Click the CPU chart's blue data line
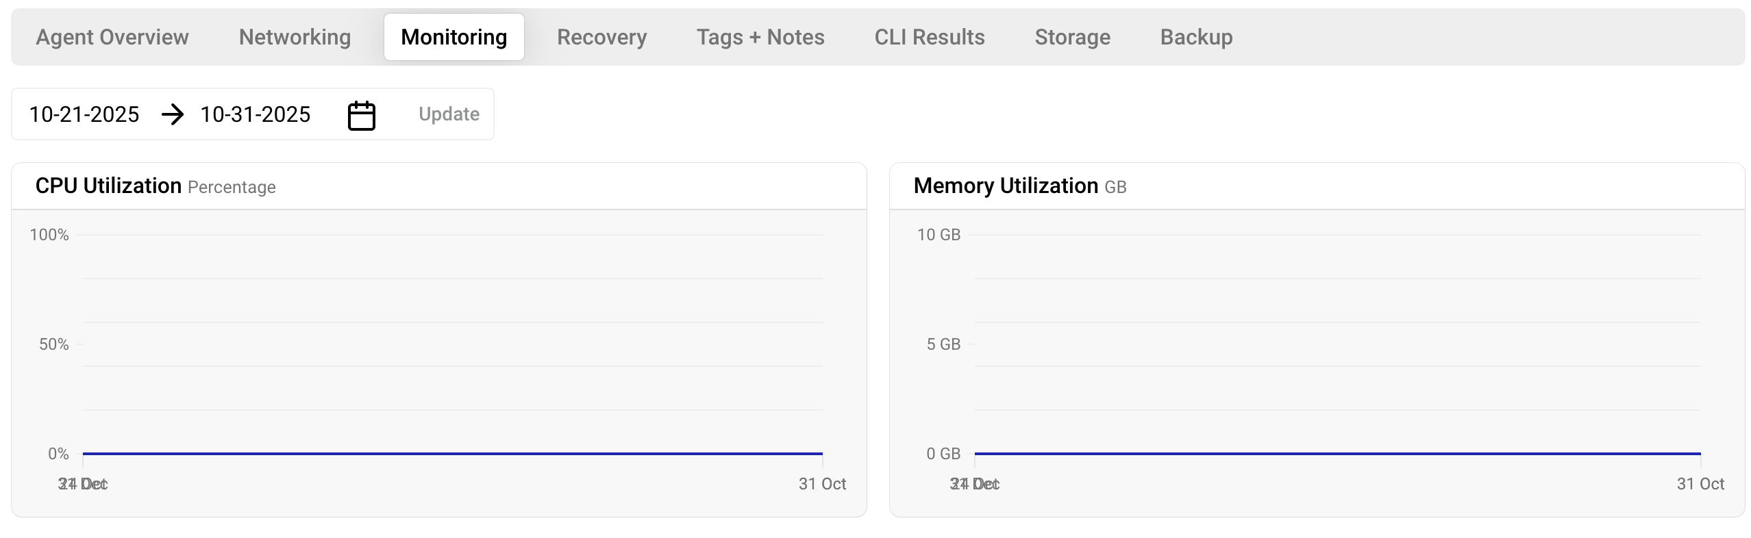The width and height of the screenshot is (1751, 538). pos(452,453)
